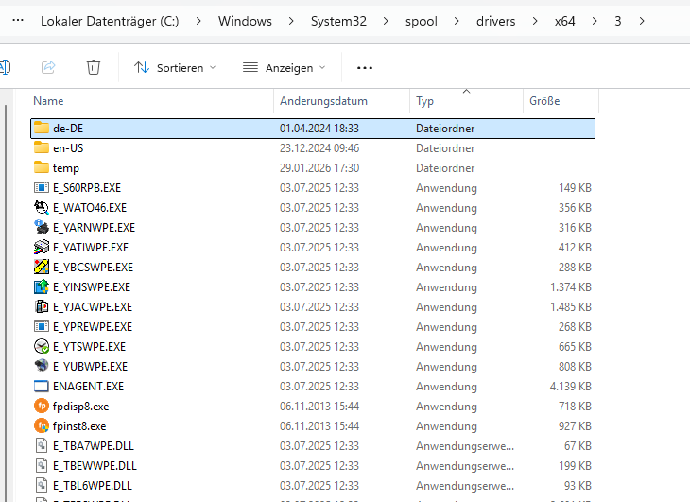Image resolution: width=690 pixels, height=502 pixels.
Task: Expand chevron after drivers breadcrumb
Action: click(535, 21)
